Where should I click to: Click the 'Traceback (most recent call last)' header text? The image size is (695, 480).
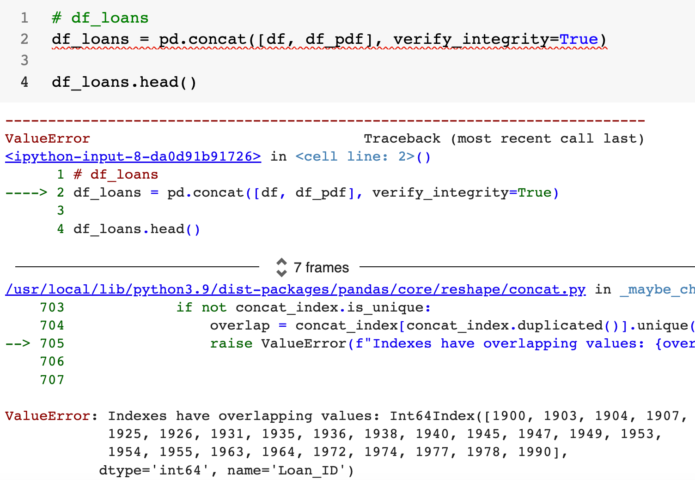point(504,139)
